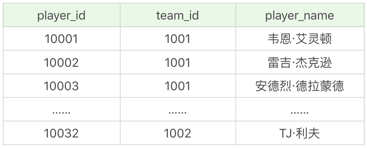Viewport: 367px width, 148px height.
Task: Select the cell containing 10032
Action: [x=62, y=133]
